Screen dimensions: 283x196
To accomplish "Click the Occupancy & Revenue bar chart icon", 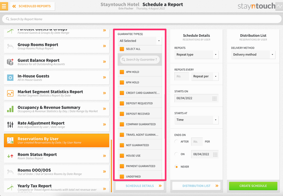I will [10, 109].
